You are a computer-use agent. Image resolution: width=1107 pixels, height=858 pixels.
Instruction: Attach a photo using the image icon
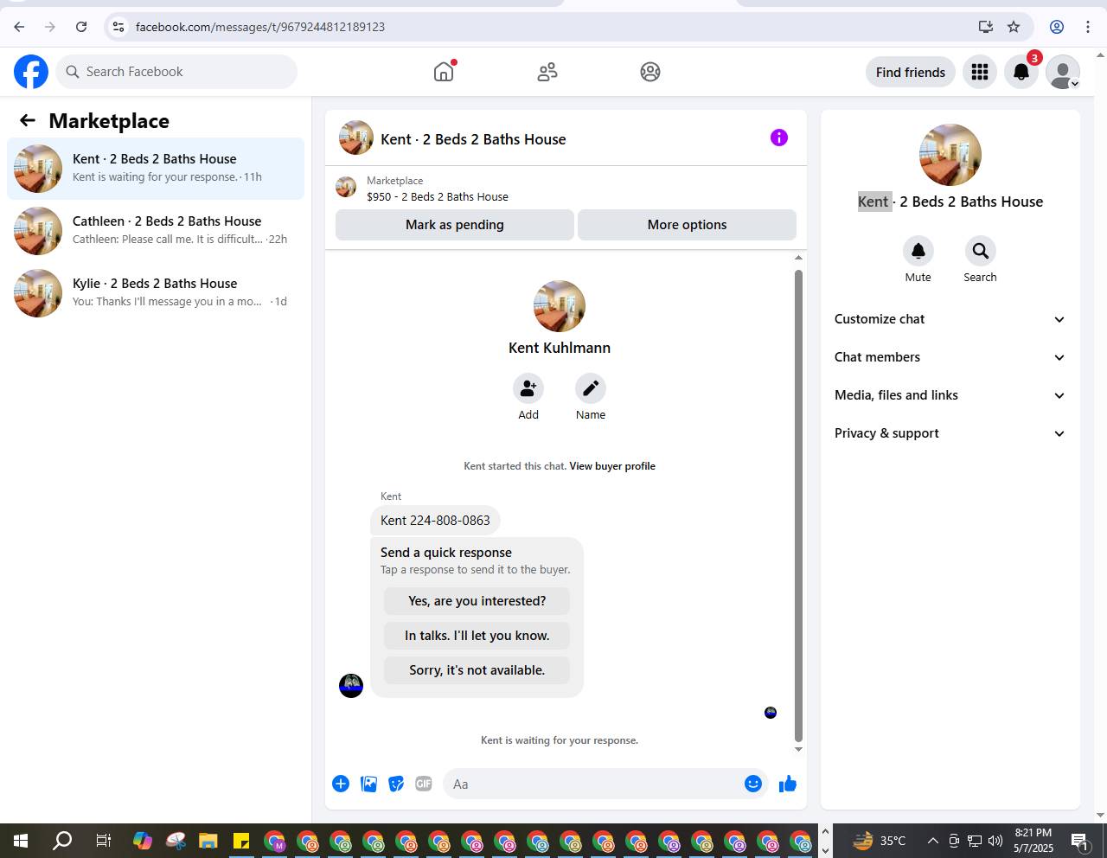368,784
